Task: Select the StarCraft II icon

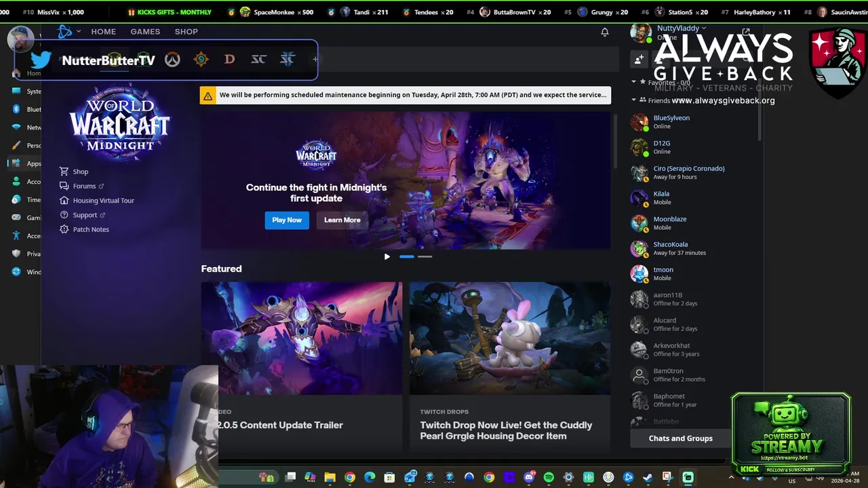Action: point(287,60)
